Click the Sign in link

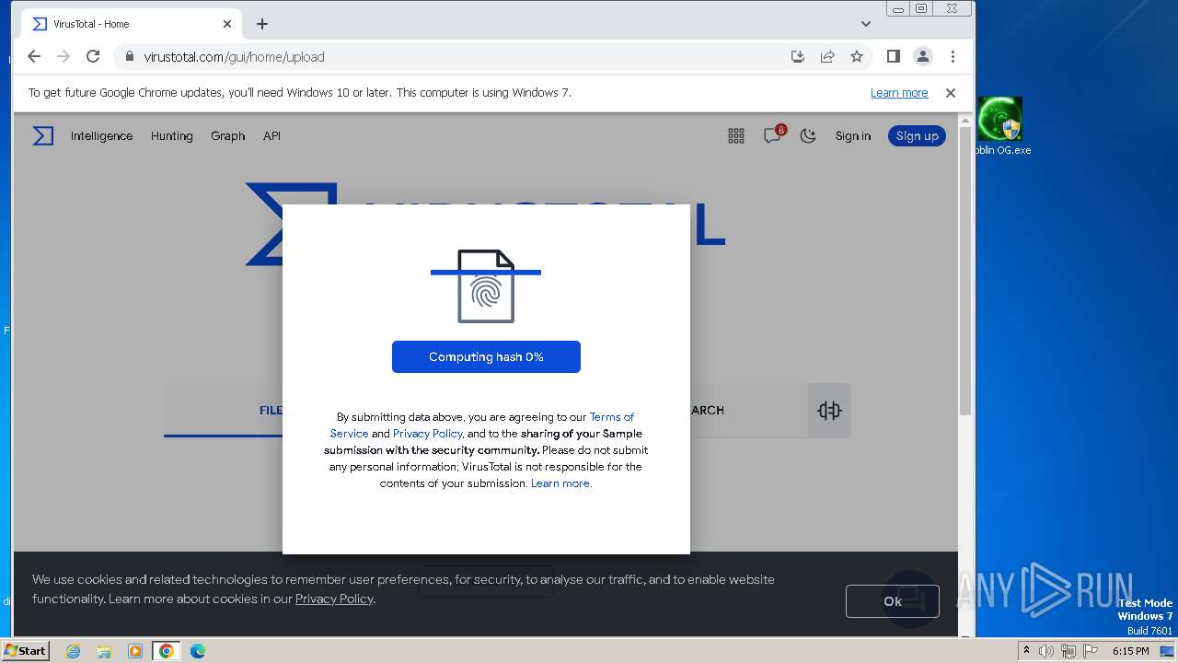[x=852, y=136]
